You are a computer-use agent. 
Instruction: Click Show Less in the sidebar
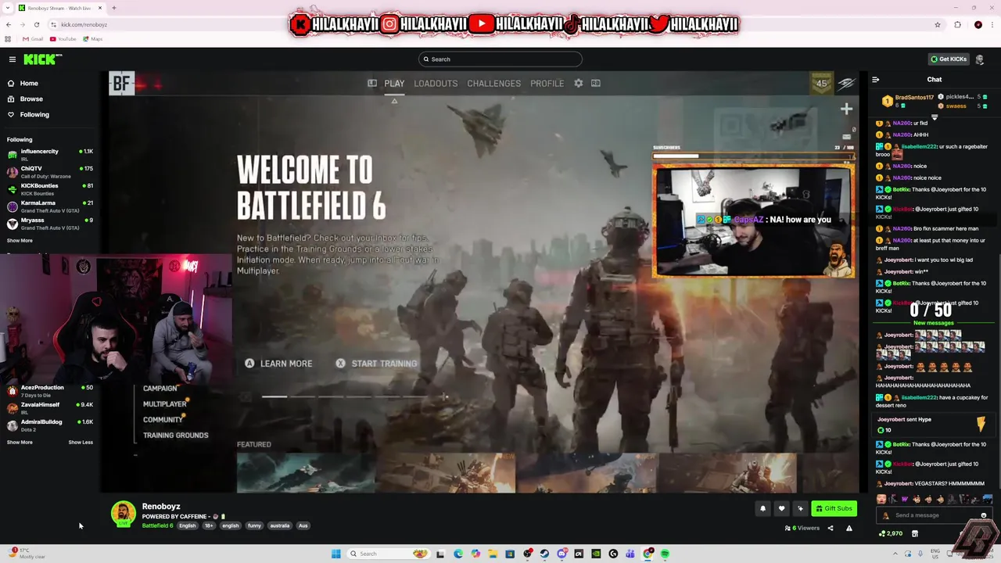[x=81, y=443]
